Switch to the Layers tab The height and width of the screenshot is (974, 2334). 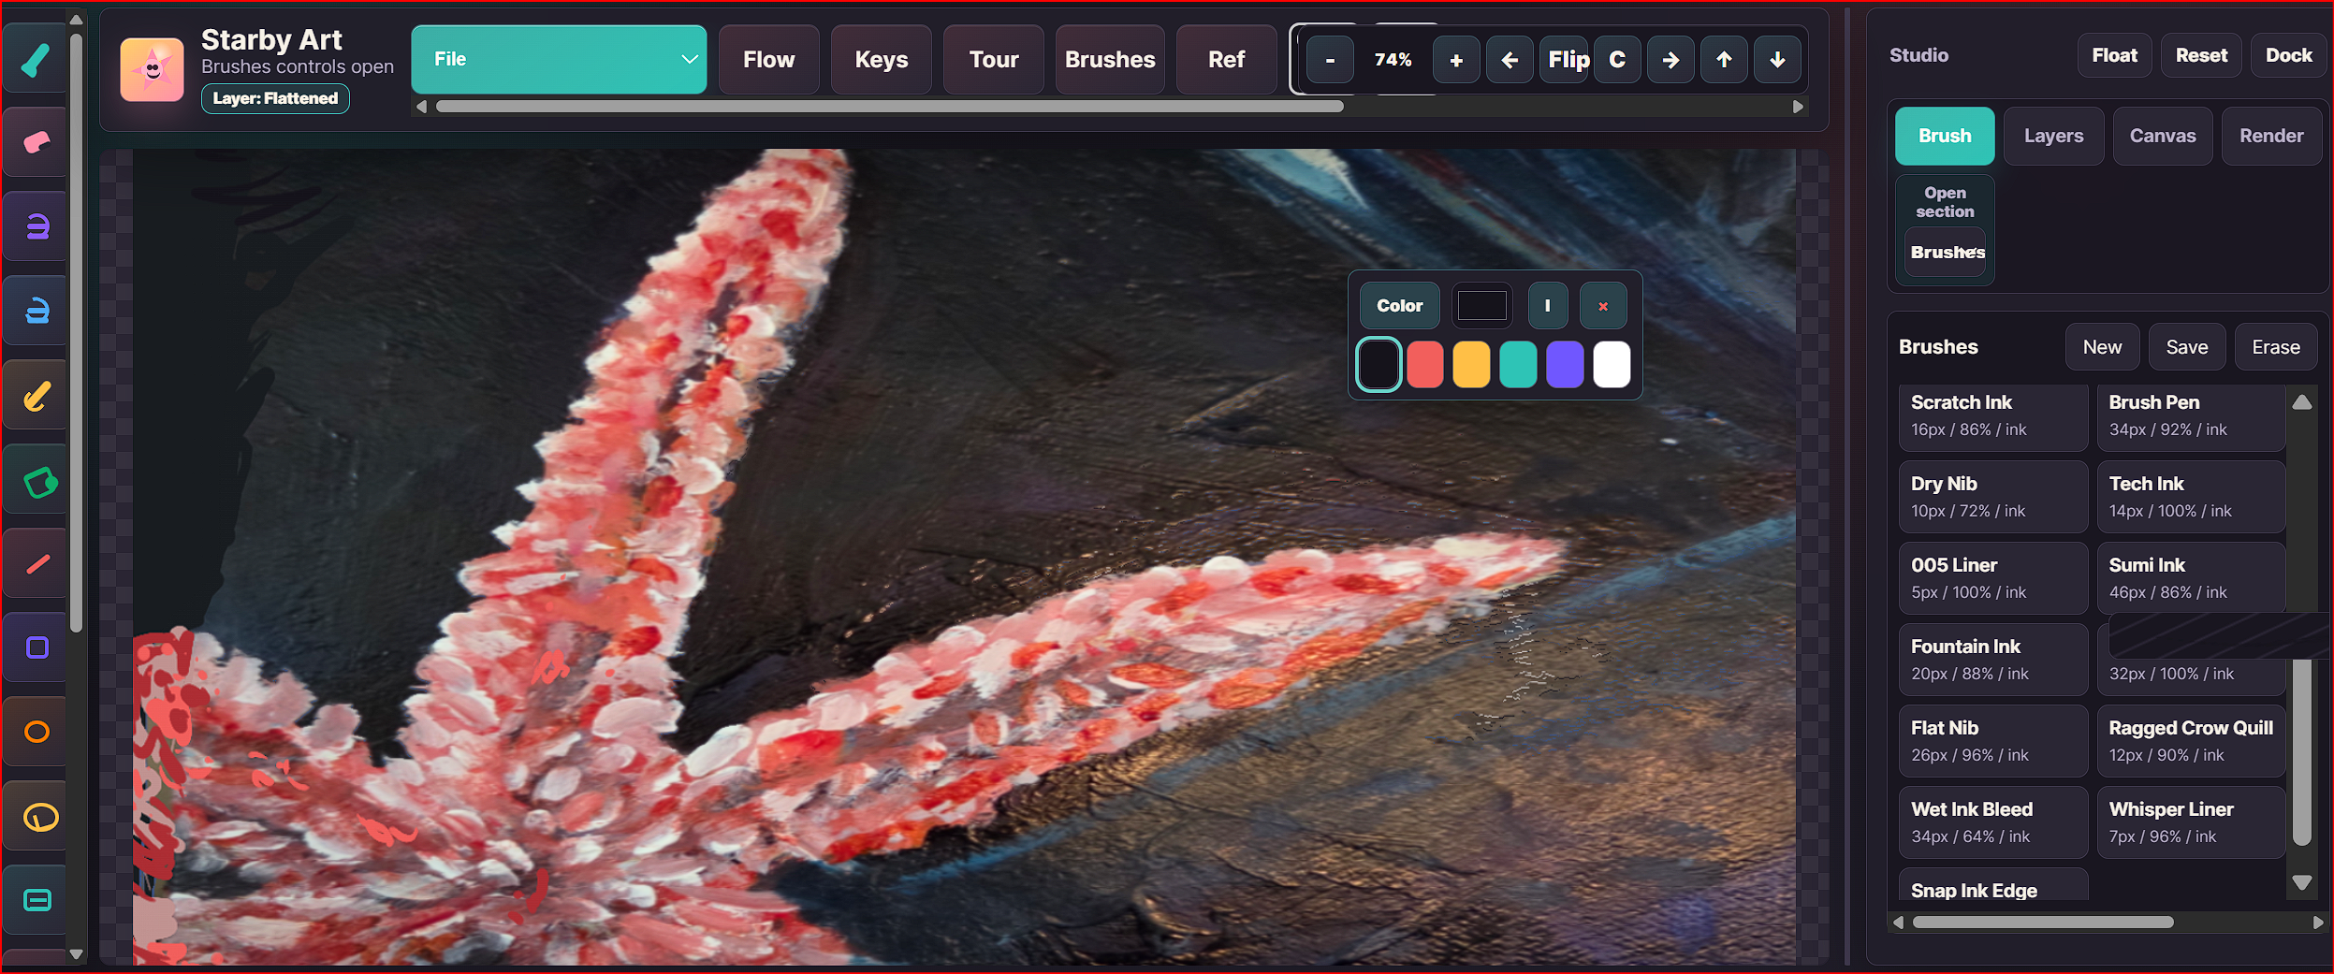tap(2053, 136)
